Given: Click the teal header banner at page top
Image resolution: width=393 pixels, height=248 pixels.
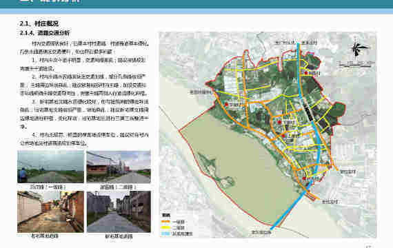Looking at the screenshot, I should point(196,3).
